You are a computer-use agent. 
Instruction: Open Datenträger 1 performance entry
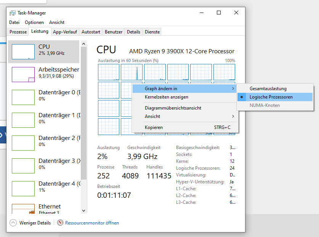pos(44,120)
